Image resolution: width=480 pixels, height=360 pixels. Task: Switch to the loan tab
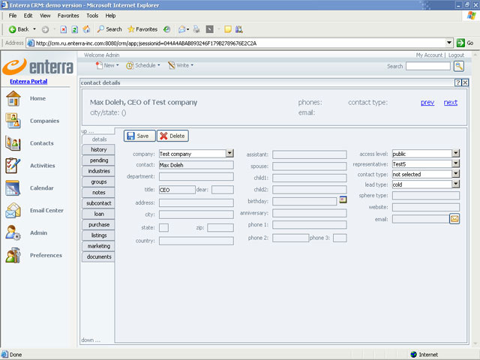98,214
